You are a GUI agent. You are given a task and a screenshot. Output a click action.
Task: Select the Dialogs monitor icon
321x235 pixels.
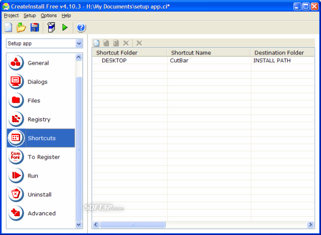click(x=16, y=82)
